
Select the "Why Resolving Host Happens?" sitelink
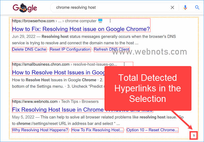[40, 130]
